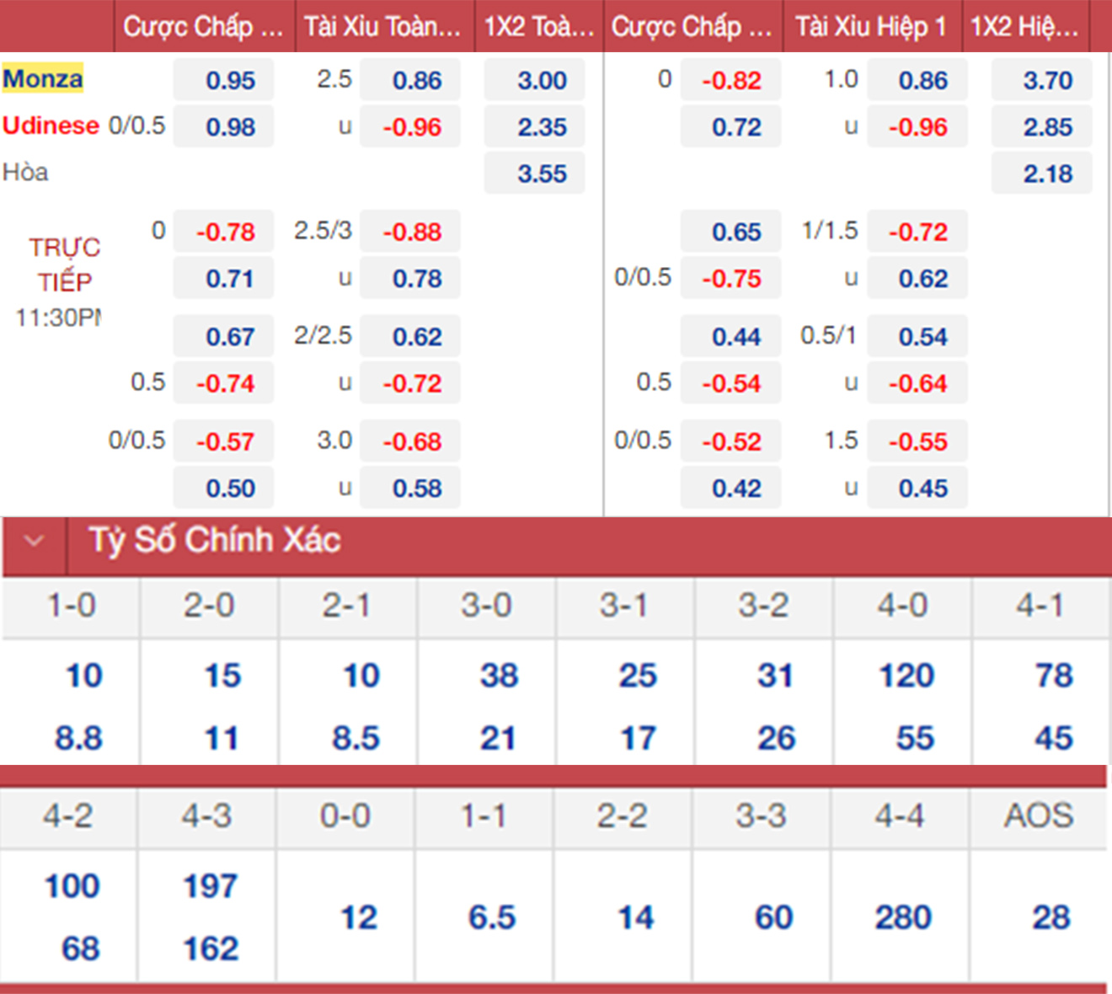The image size is (1112, 994).
Task: Choose 8.8 odds under the 1-0 score
Action: click(79, 739)
